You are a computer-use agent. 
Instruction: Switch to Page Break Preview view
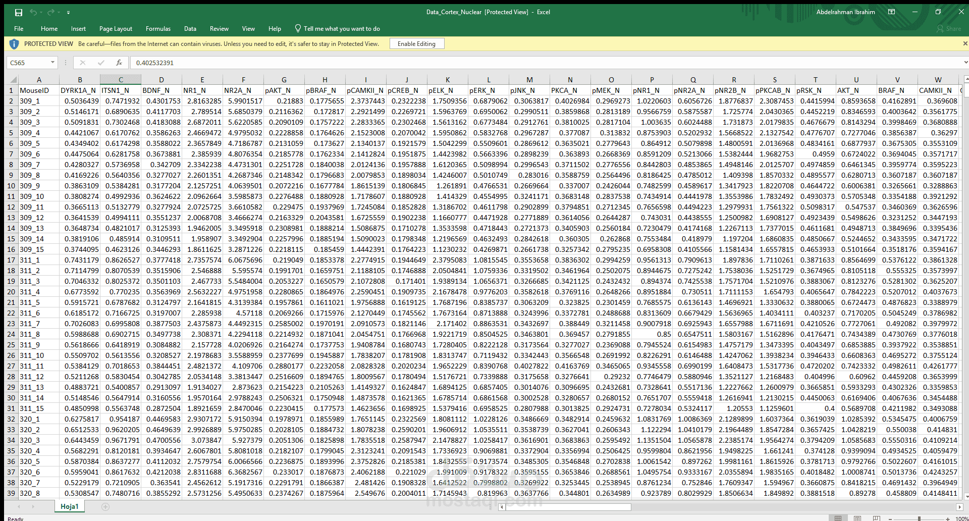(x=877, y=518)
